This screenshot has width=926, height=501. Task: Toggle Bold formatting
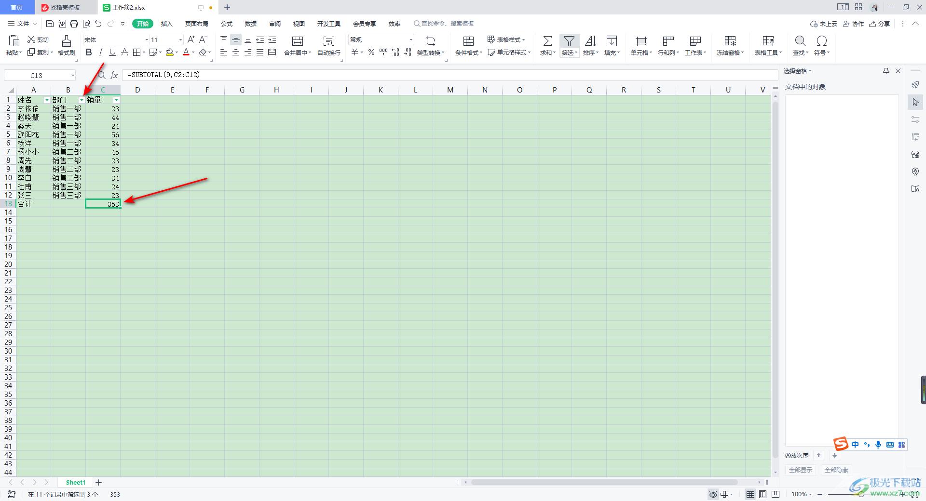click(x=89, y=52)
